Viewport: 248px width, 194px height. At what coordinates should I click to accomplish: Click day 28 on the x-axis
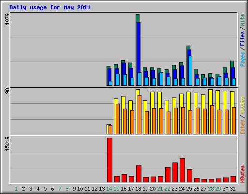click(211, 189)
